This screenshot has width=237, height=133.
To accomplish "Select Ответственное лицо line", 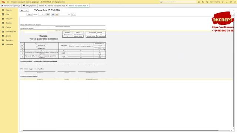I will [x=29, y=76].
